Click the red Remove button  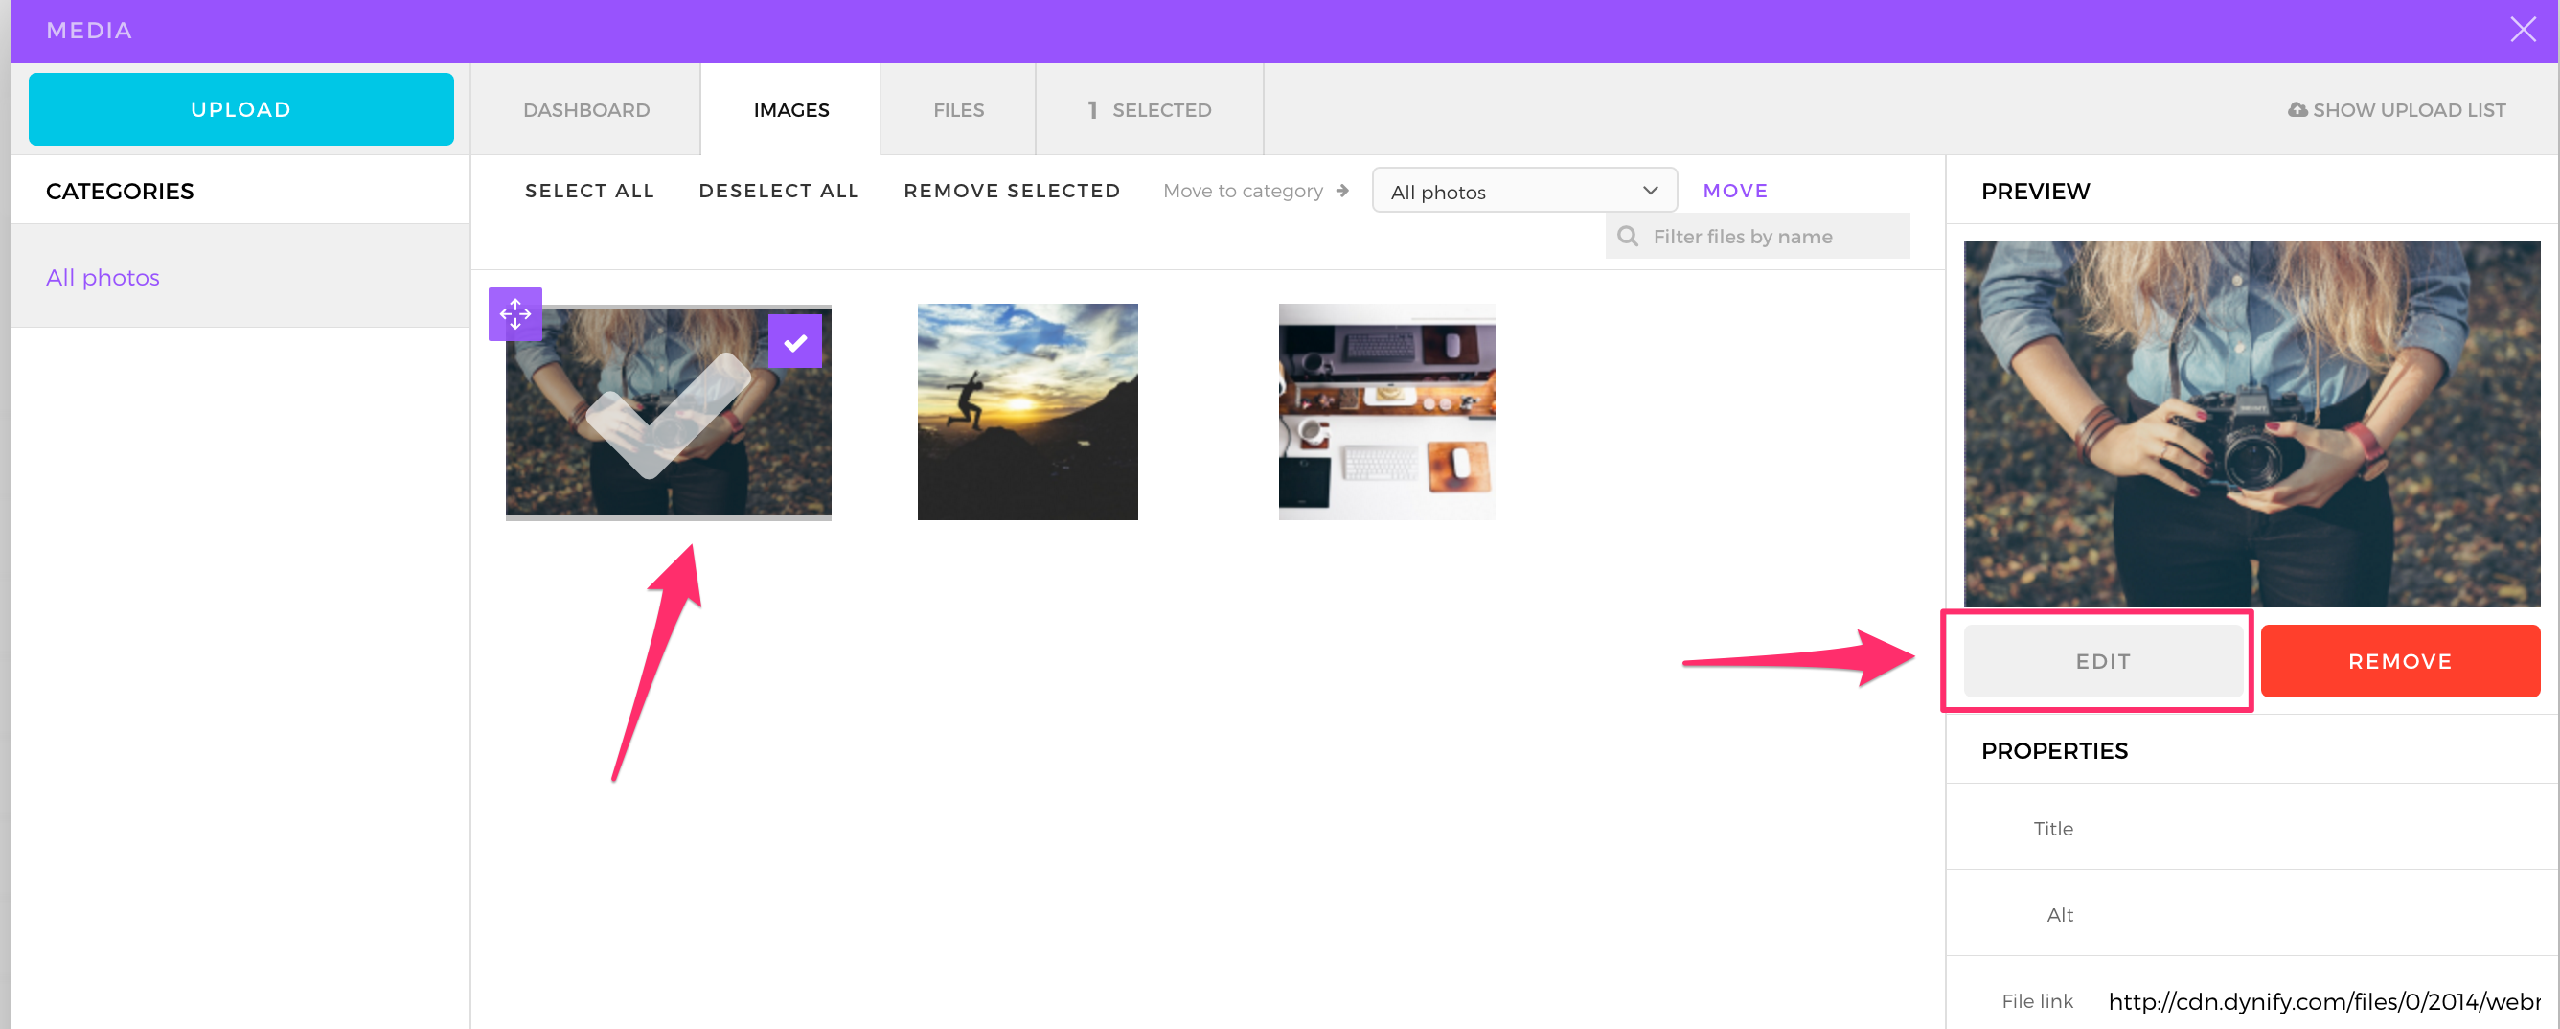coord(2400,661)
